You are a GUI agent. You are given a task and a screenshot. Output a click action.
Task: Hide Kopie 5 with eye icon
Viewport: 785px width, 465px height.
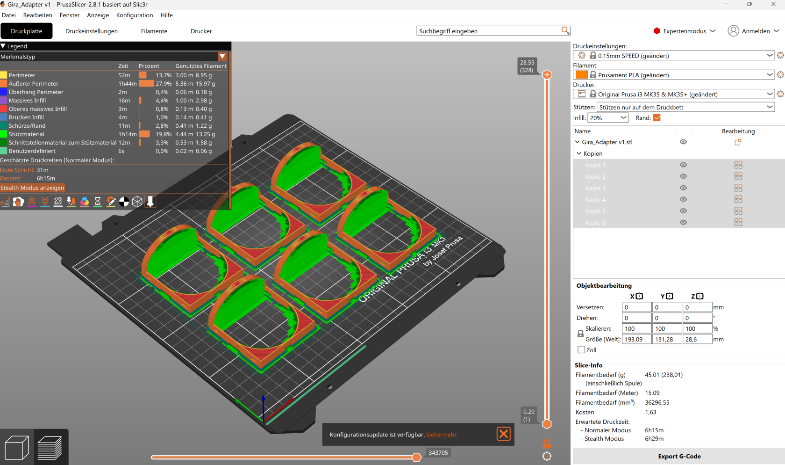(683, 211)
